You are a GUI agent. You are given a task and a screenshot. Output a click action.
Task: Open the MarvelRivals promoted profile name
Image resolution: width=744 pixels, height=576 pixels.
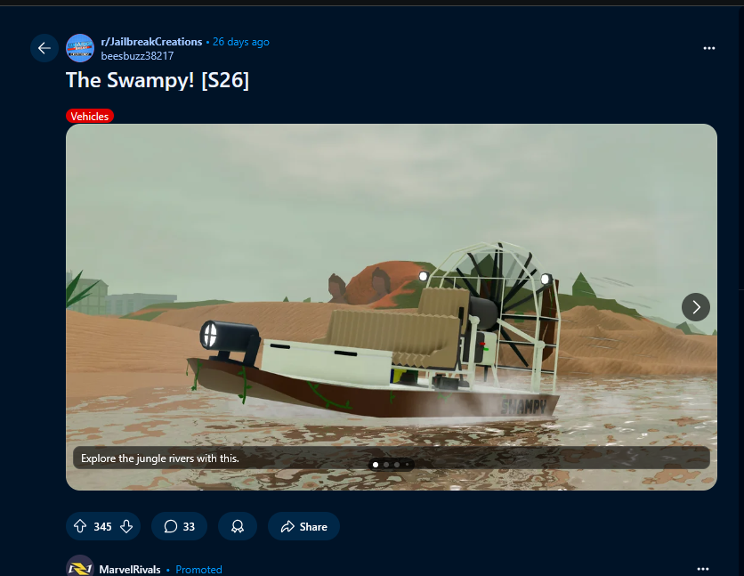[130, 570]
